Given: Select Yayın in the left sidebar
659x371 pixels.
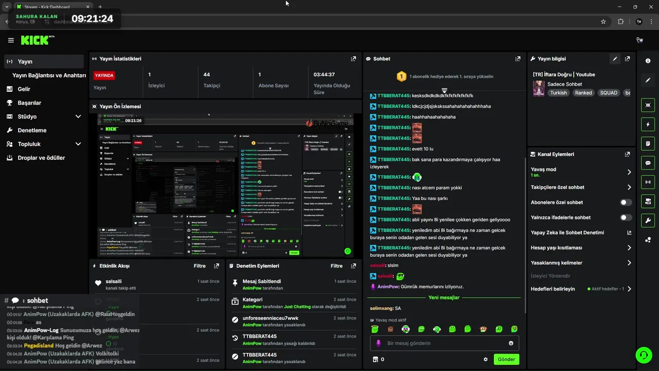Looking at the screenshot, I should [x=44, y=61].
